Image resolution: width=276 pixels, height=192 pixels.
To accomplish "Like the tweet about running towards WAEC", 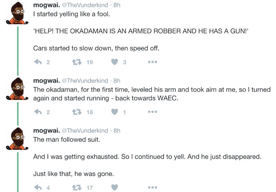I will 115,112.
